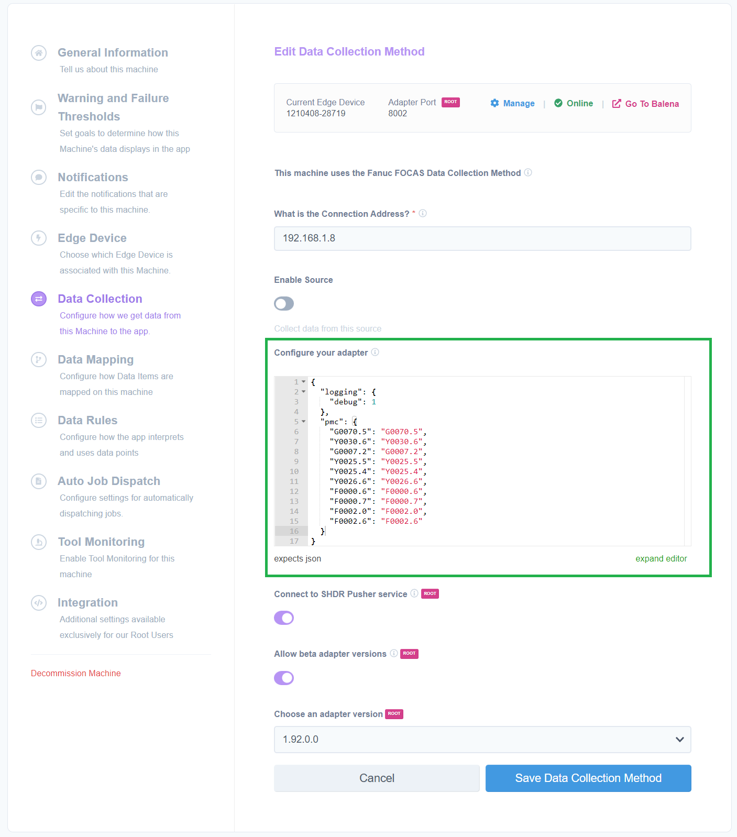Disable Connect to SHDR Pusher service toggle
737x837 pixels.
click(284, 618)
